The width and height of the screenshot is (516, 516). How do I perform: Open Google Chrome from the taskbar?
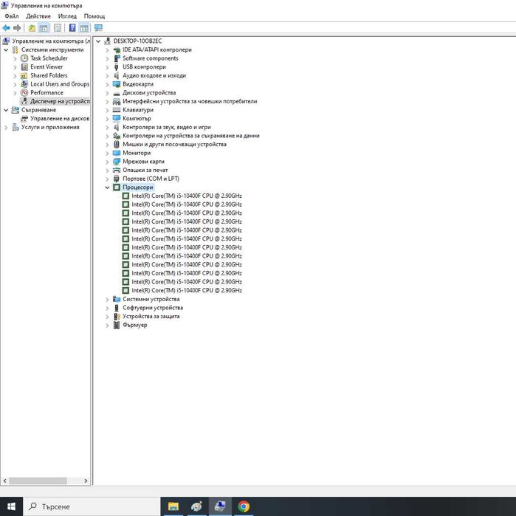(x=244, y=506)
